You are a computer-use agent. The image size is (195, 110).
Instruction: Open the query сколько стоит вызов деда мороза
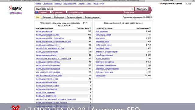coord(50,48)
